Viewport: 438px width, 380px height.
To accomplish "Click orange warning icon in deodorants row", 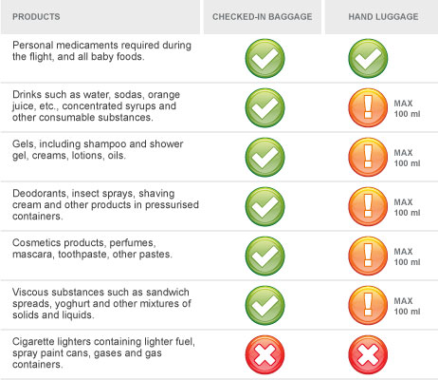I will (368, 206).
